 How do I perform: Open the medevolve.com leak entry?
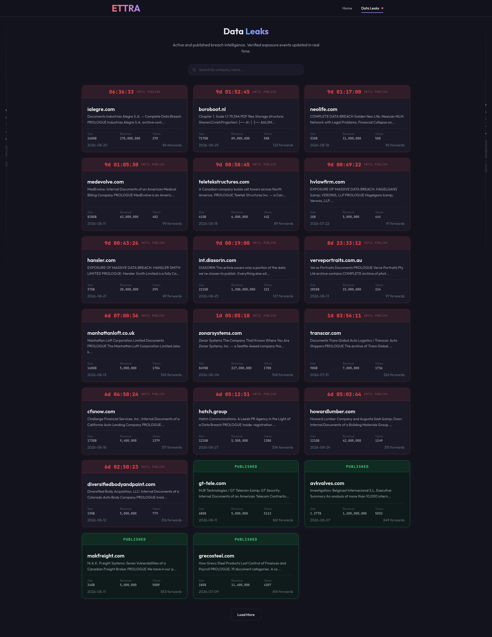coord(135,194)
